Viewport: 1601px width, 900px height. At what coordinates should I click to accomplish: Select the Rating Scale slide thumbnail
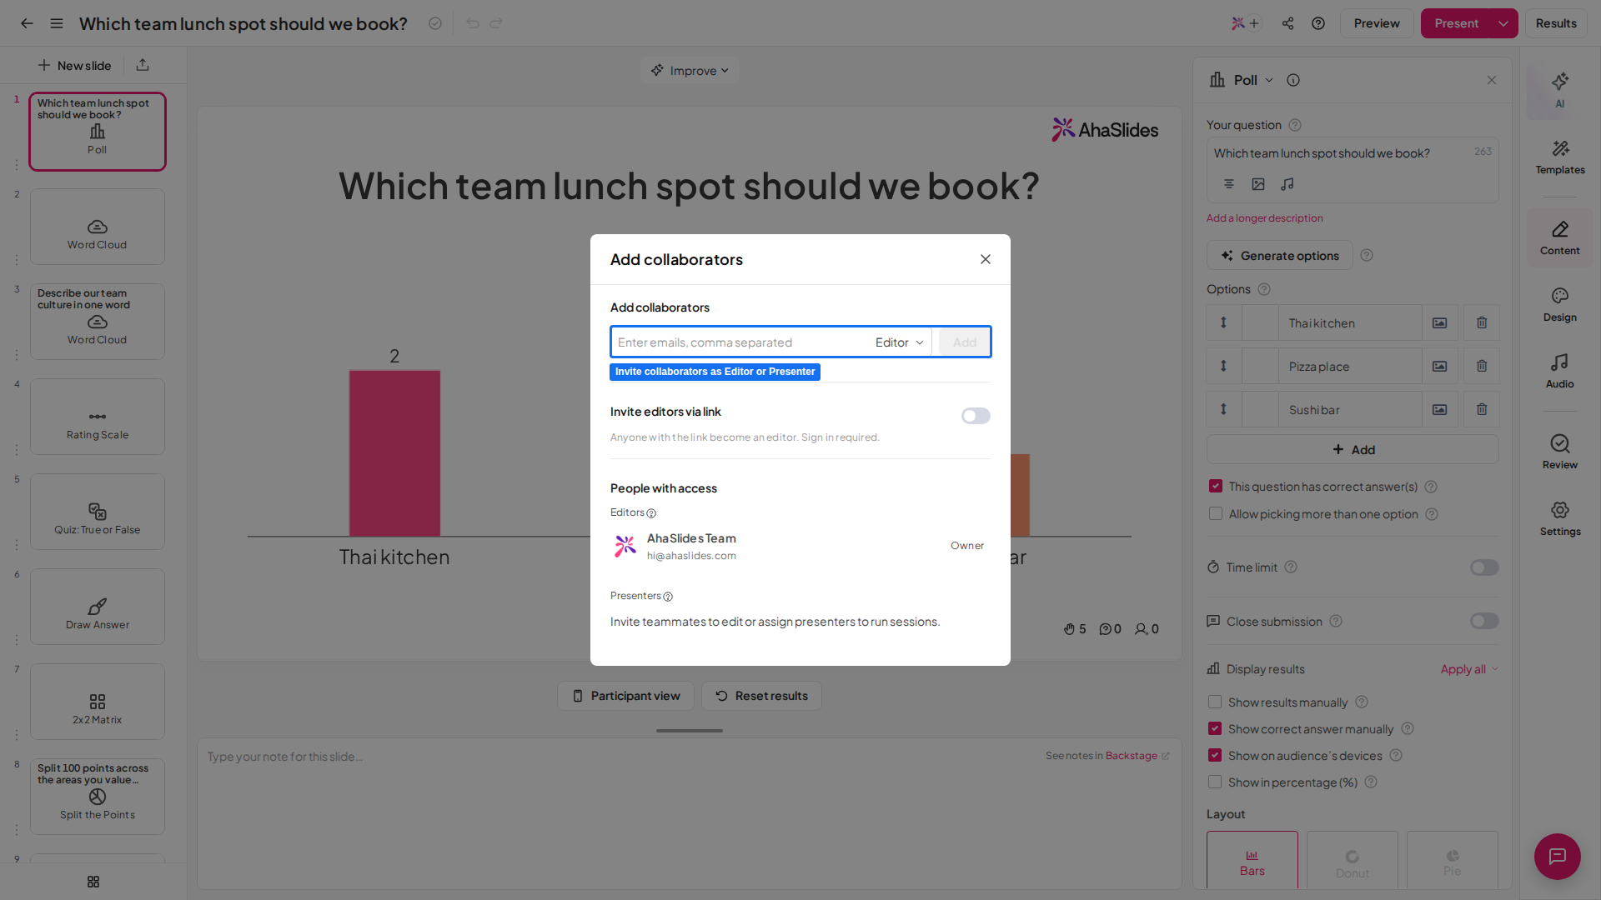click(x=98, y=417)
